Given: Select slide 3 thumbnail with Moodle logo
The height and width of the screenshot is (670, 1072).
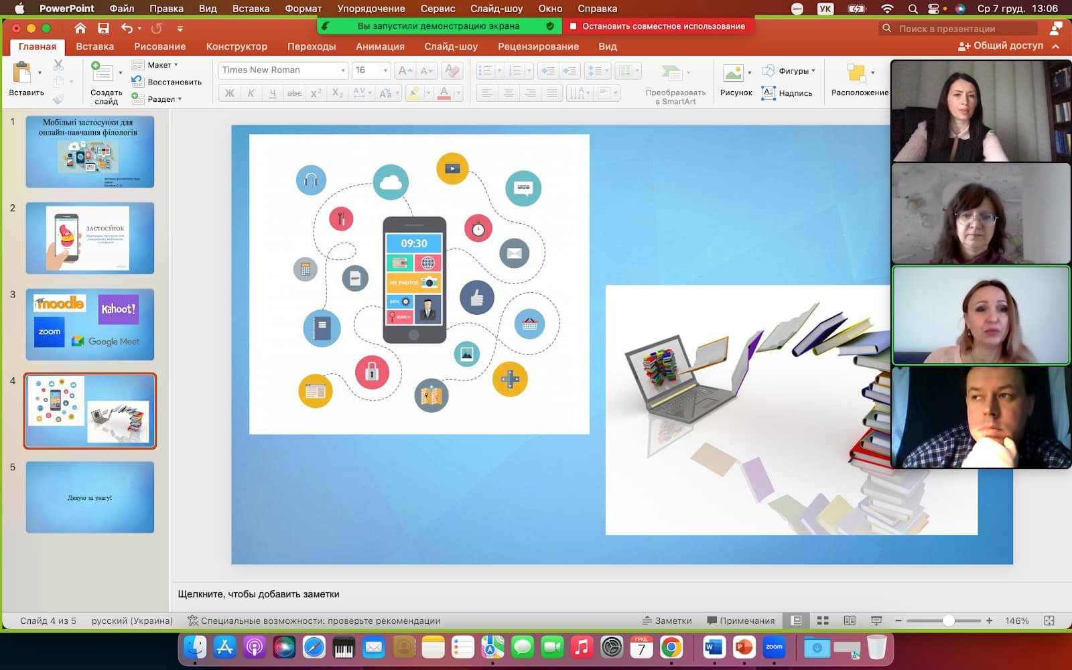Looking at the screenshot, I should tap(90, 324).
